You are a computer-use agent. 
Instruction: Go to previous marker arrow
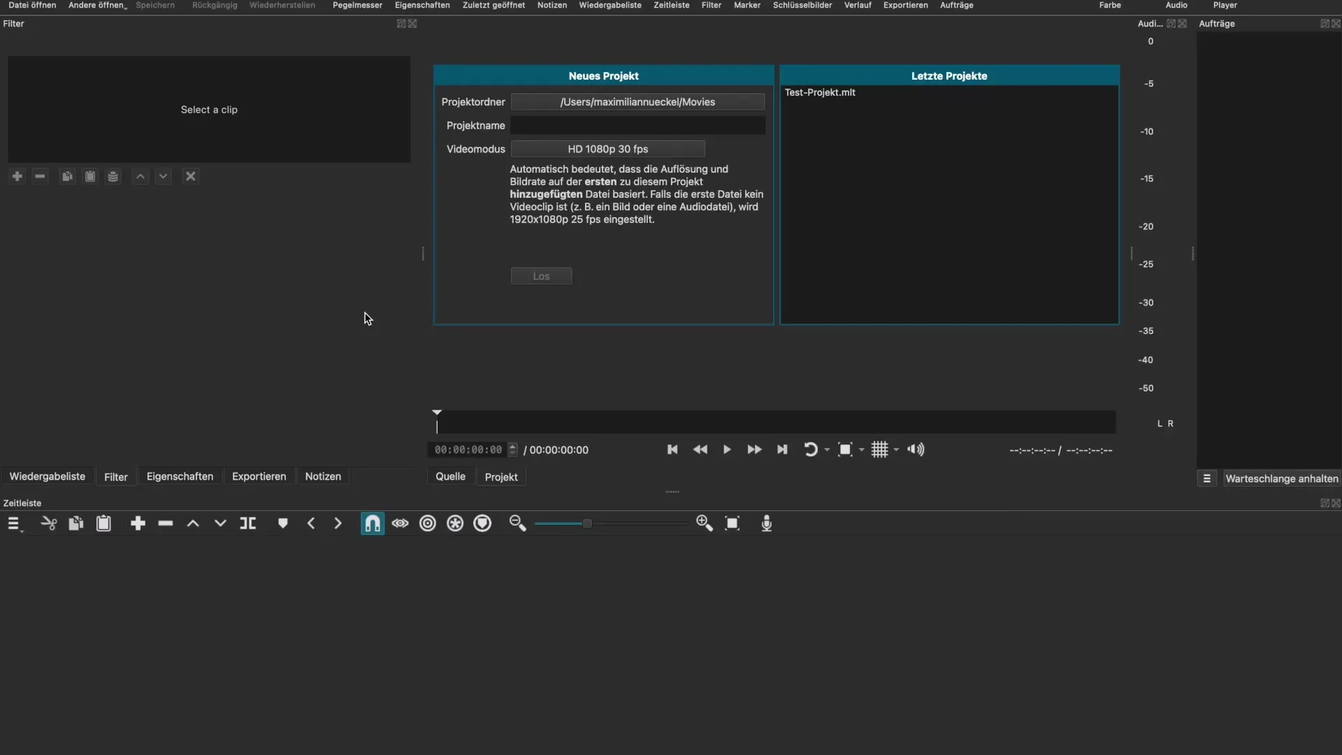pos(311,524)
